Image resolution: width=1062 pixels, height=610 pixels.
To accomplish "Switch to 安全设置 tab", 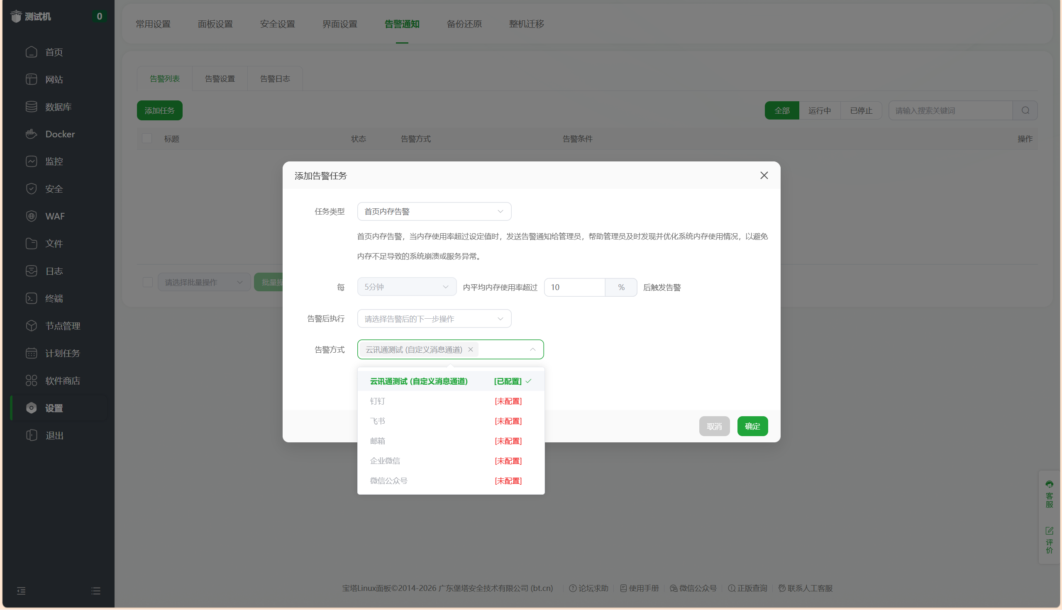I will point(277,24).
